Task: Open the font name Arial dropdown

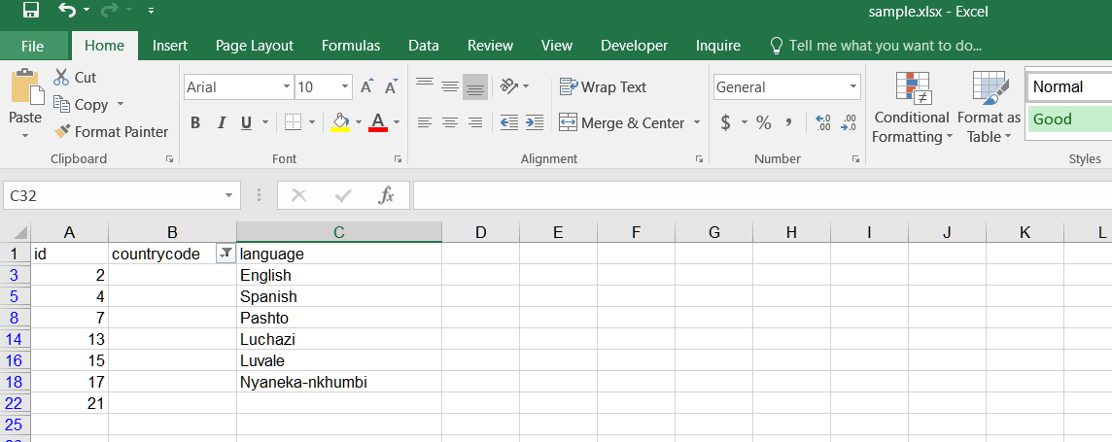Action: (x=287, y=87)
